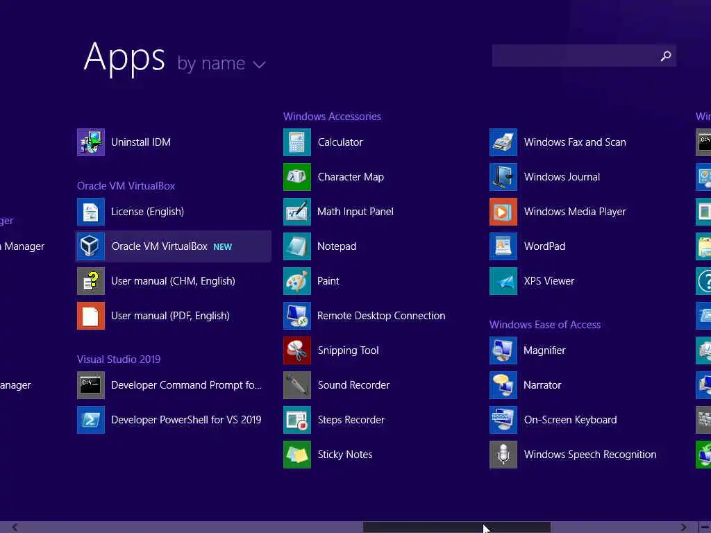Open the Character Map icon
Screen dimensions: 711x533
pos(297,177)
